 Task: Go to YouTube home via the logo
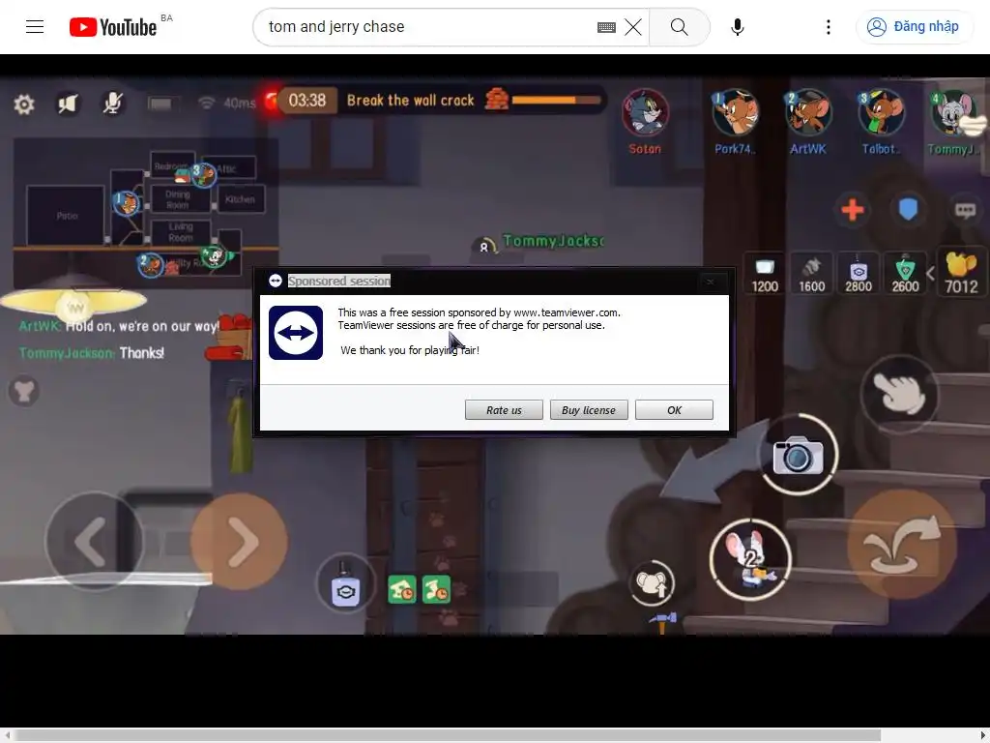[x=113, y=27]
